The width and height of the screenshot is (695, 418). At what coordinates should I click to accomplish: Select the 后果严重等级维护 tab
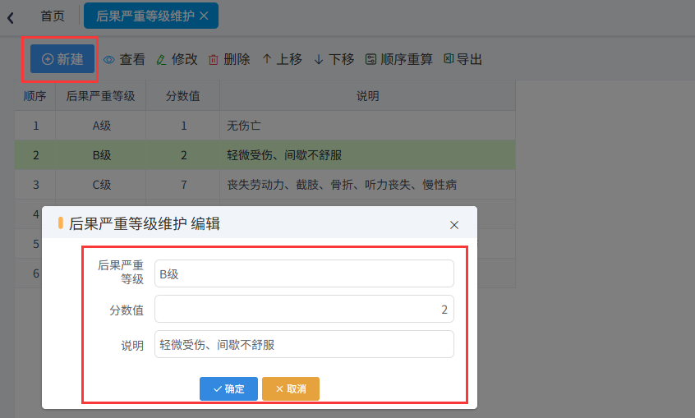click(145, 16)
